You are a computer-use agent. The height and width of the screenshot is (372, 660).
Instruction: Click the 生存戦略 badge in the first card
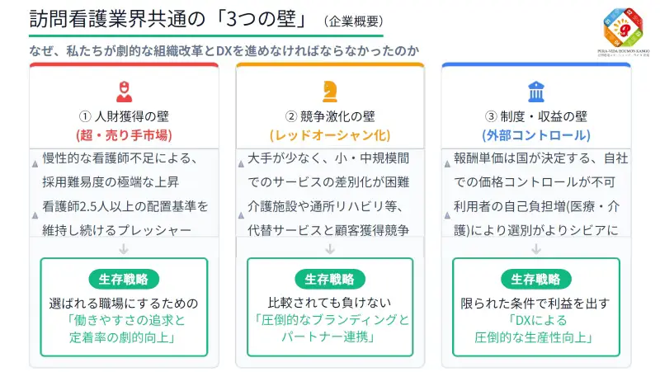pyautogui.click(x=124, y=279)
